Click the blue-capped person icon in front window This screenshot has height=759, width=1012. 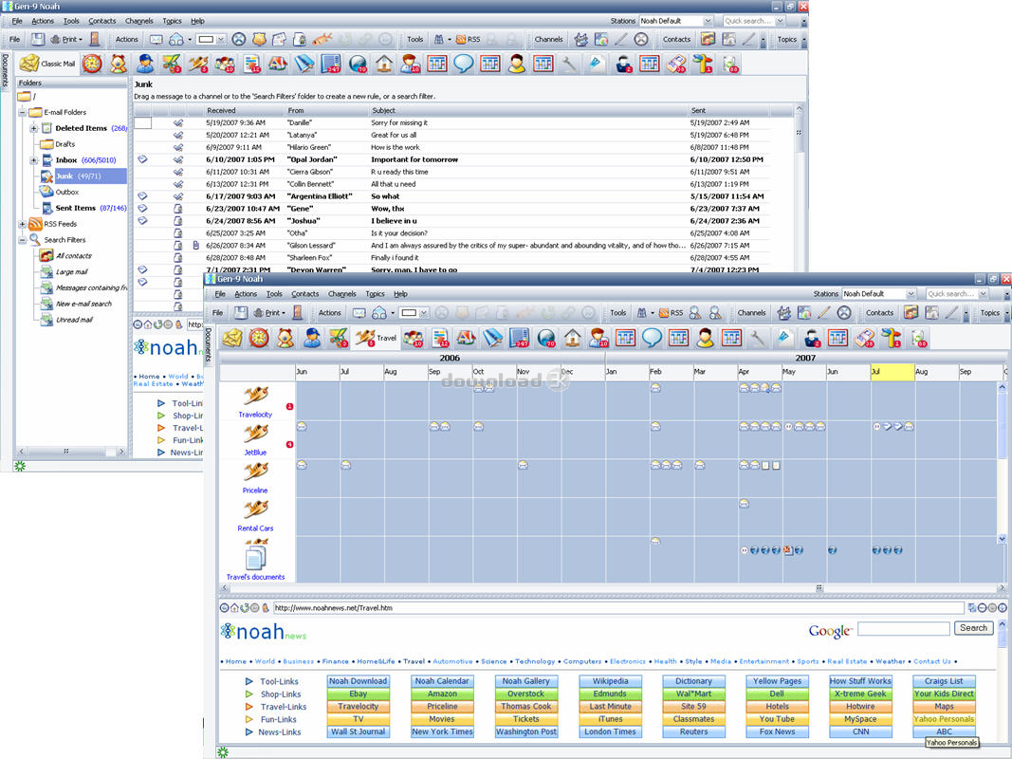(x=312, y=338)
